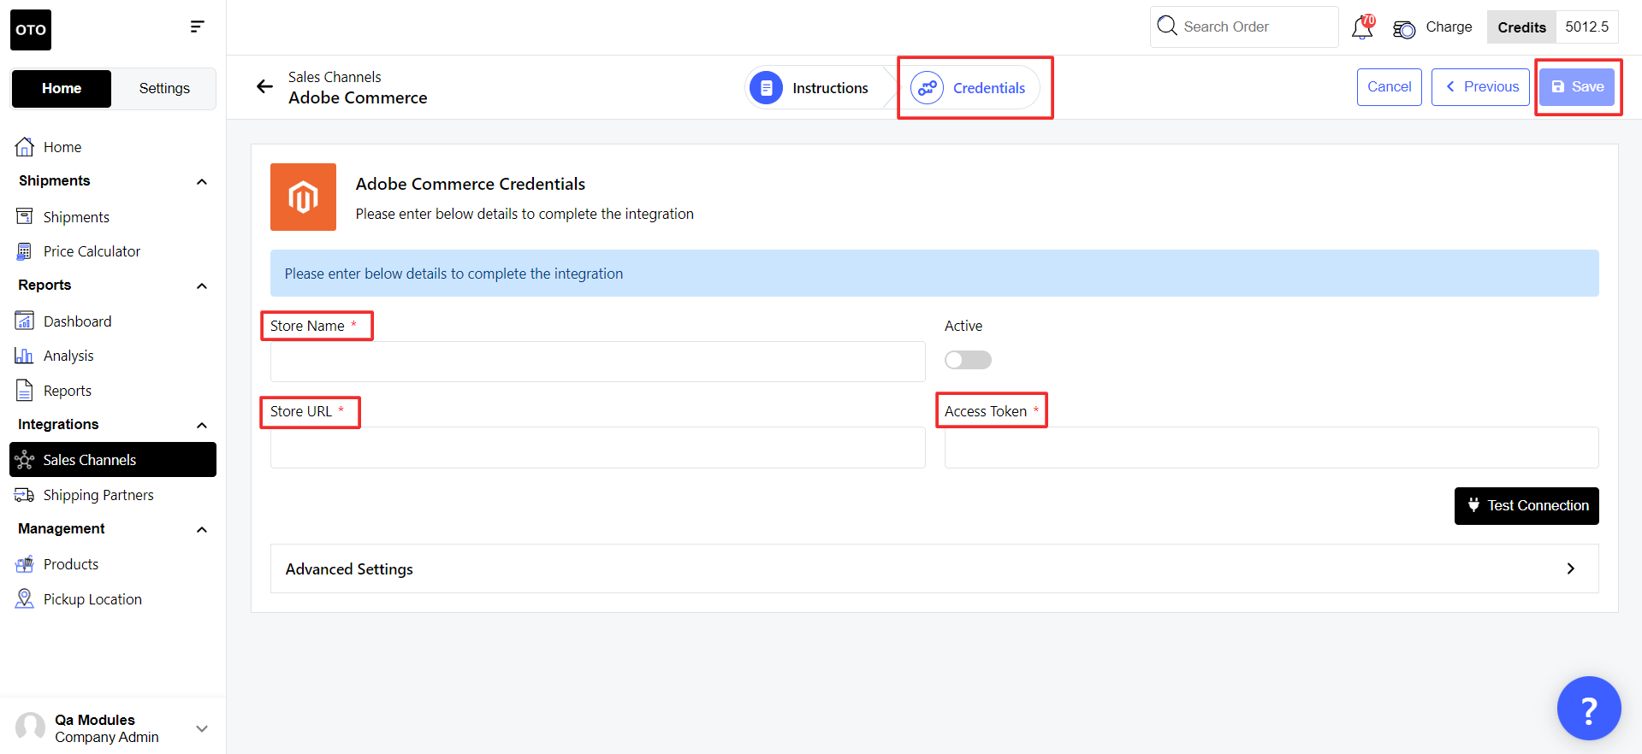
Task: Click the user avatar for Qa Modules
Action: pyautogui.click(x=31, y=727)
